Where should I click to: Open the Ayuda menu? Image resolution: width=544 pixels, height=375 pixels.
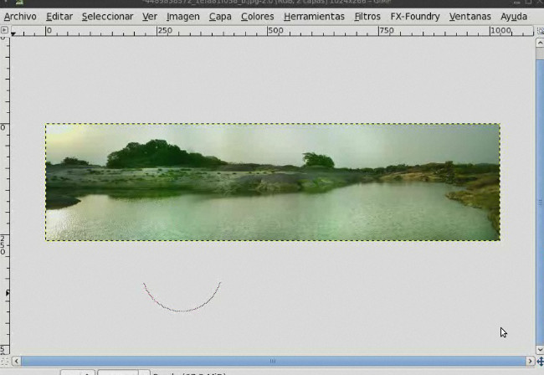tap(513, 16)
